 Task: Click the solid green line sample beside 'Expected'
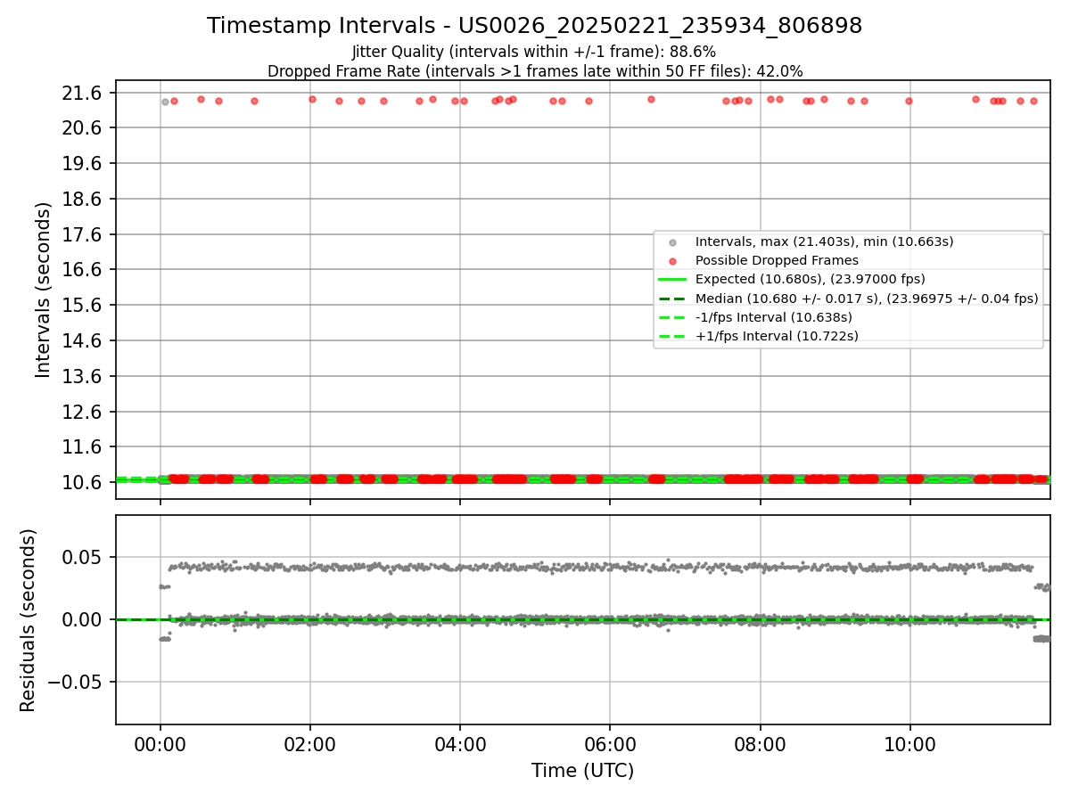pos(673,280)
